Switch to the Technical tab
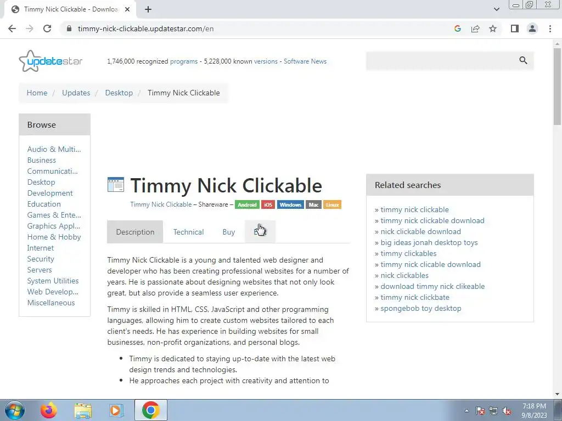Viewport: 562px width, 421px height. click(189, 232)
